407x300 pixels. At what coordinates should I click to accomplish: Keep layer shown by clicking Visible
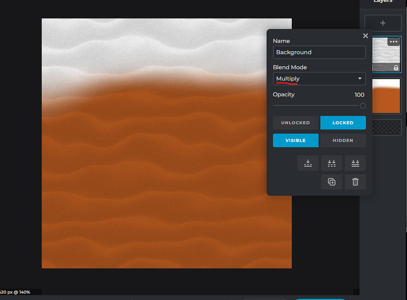pos(296,140)
